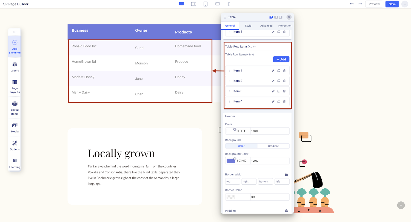Delete Item 4 using trash icon
Image resolution: width=411 pixels, height=222 pixels.
click(284, 101)
